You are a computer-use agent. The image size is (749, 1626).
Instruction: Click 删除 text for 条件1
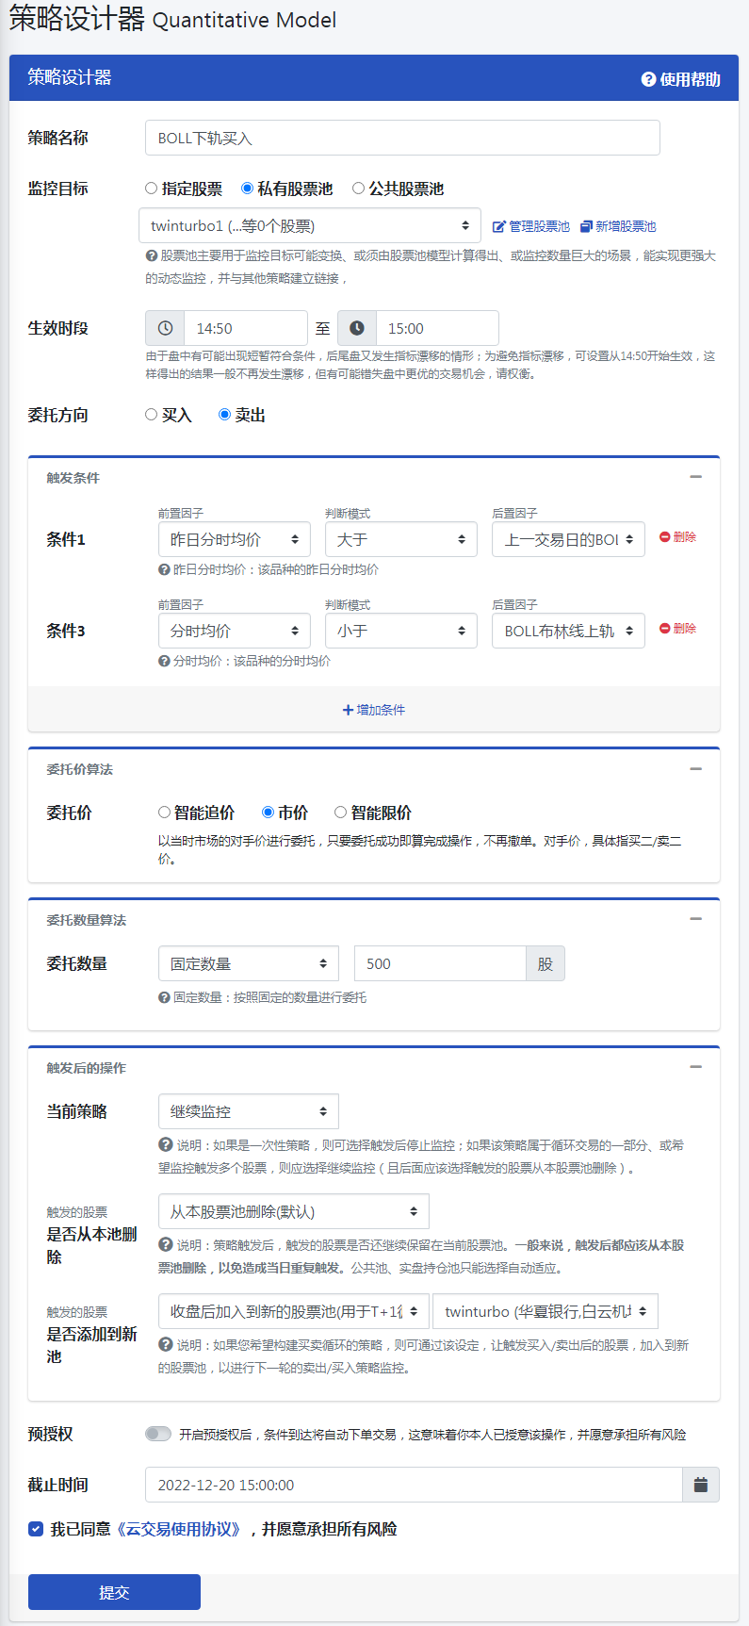point(685,536)
